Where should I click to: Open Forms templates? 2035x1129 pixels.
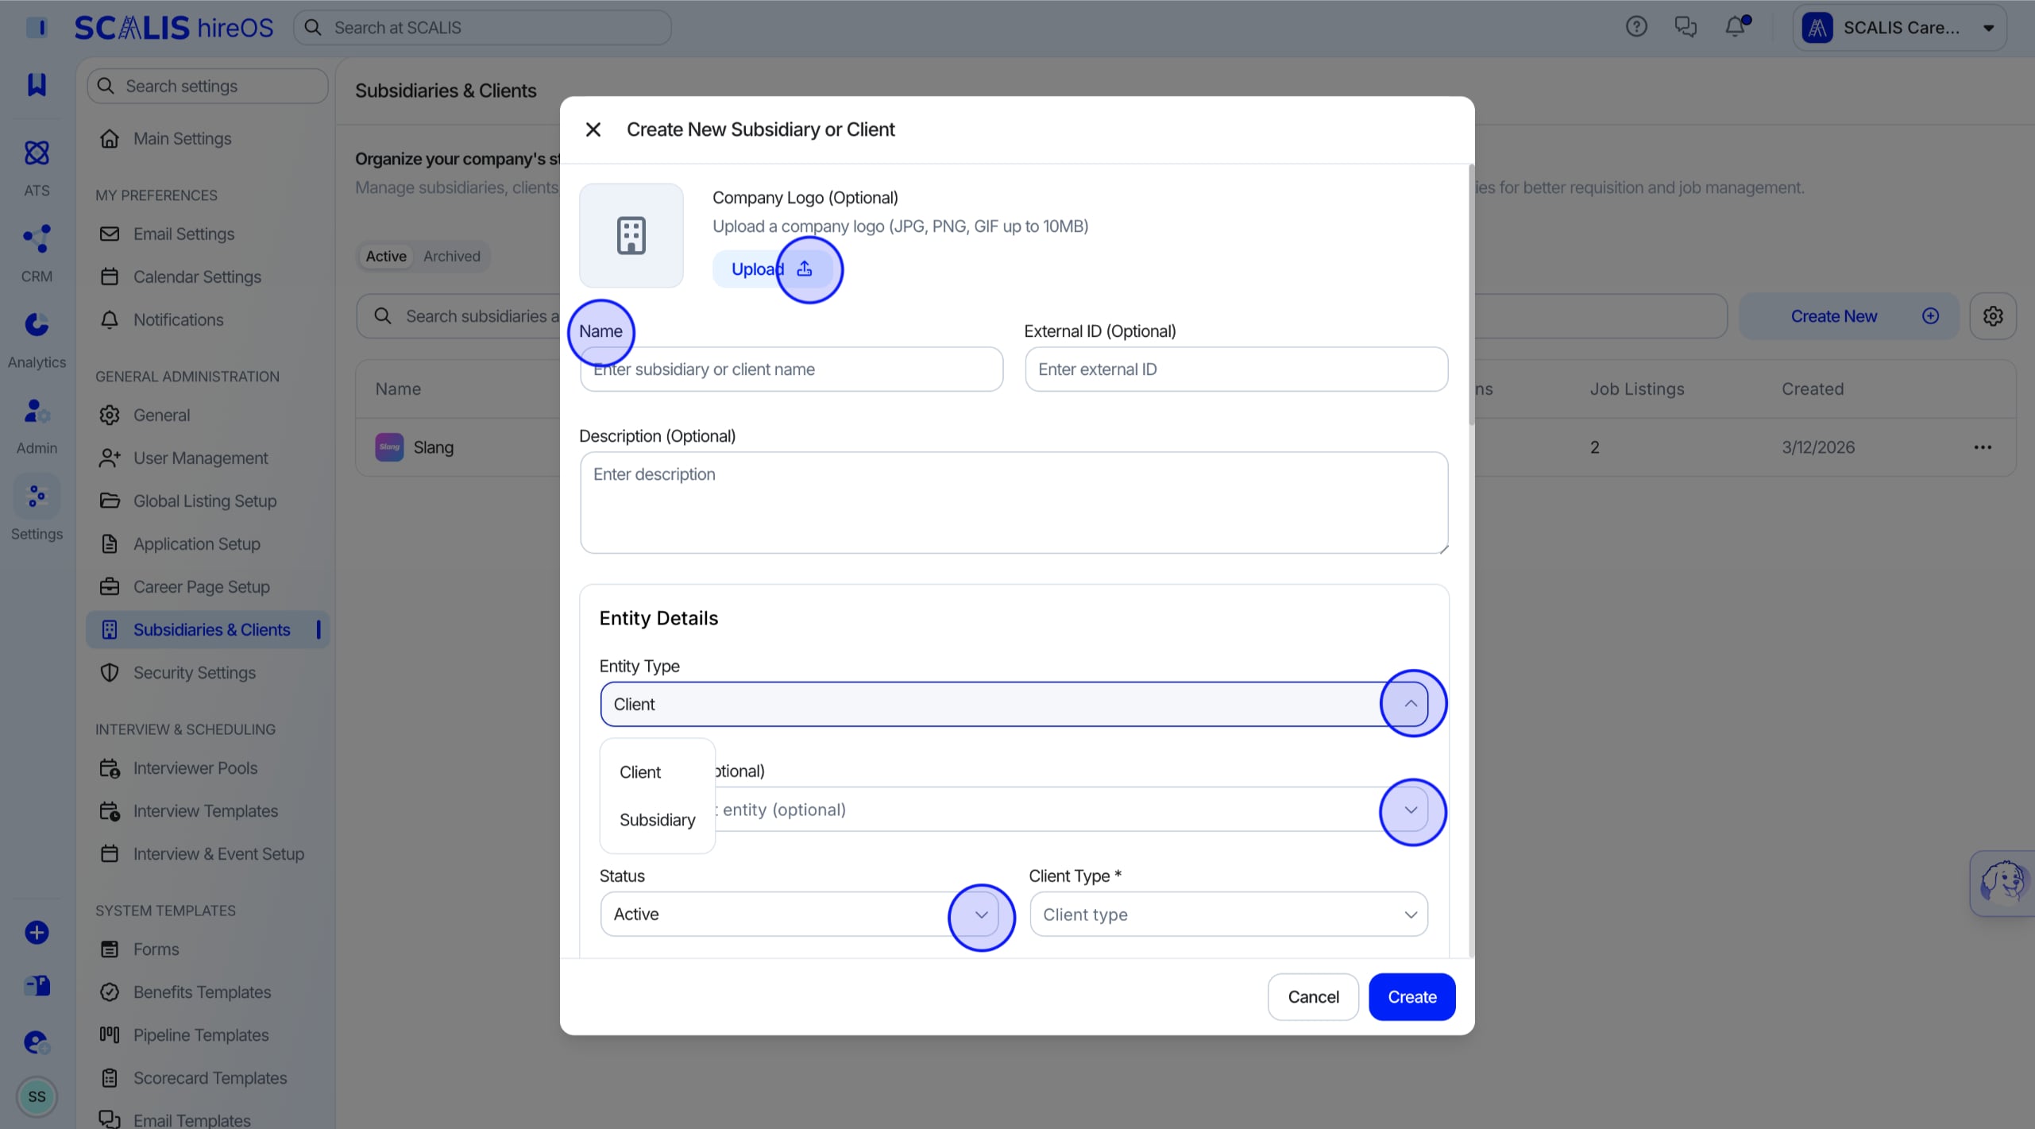[x=207, y=949]
